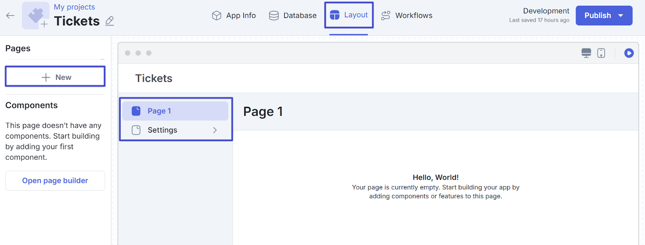The image size is (645, 245).
Task: Switch to the Database tab
Action: 293,16
